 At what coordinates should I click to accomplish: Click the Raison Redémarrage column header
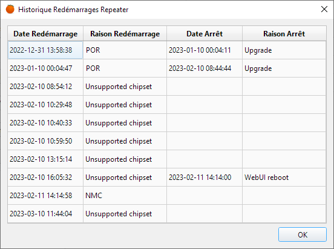(125, 33)
